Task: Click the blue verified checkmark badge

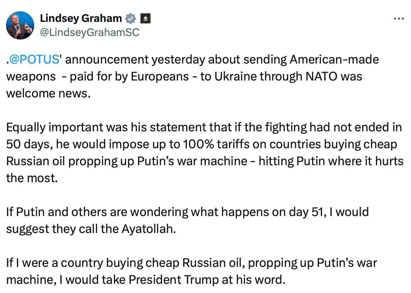Action: (x=131, y=18)
